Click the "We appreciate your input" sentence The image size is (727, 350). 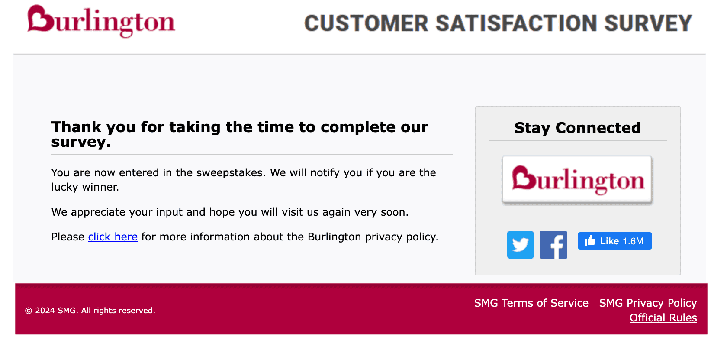(230, 212)
